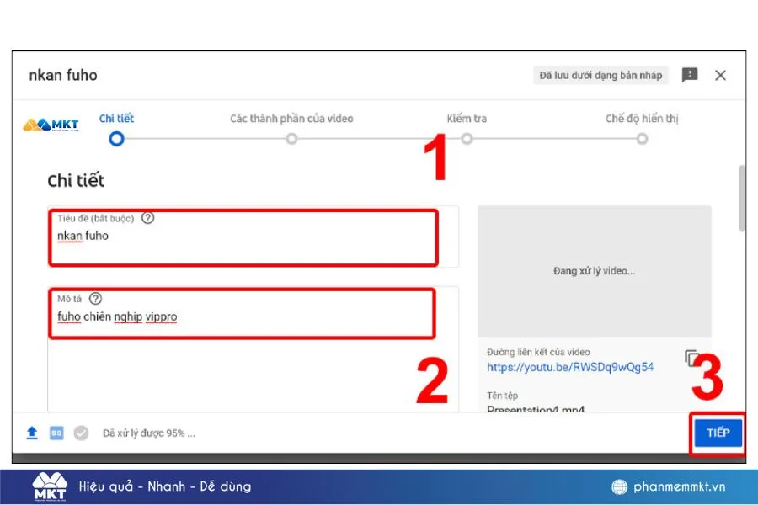Click the gray checkmark processing icon
This screenshot has width=758, height=505.
[80, 433]
